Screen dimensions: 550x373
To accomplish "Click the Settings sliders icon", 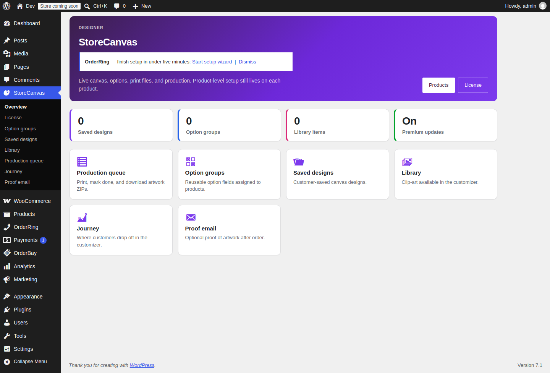I will (x=7, y=349).
